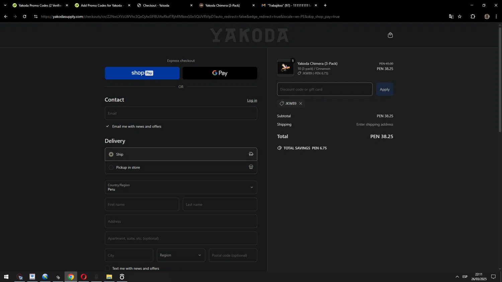The width and height of the screenshot is (502, 282).
Task: Close the Trabajitoo Gmail tab
Action: [x=316, y=5]
